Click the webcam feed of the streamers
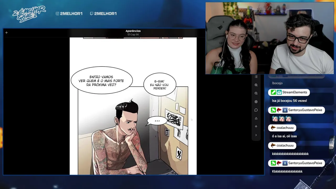 [270, 38]
